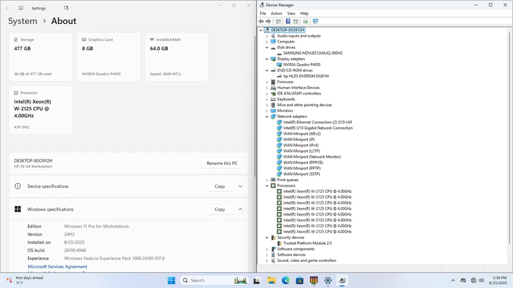
Task: Select Intel(R) I210 Gigabit Network Connection
Action: pyautogui.click(x=317, y=128)
